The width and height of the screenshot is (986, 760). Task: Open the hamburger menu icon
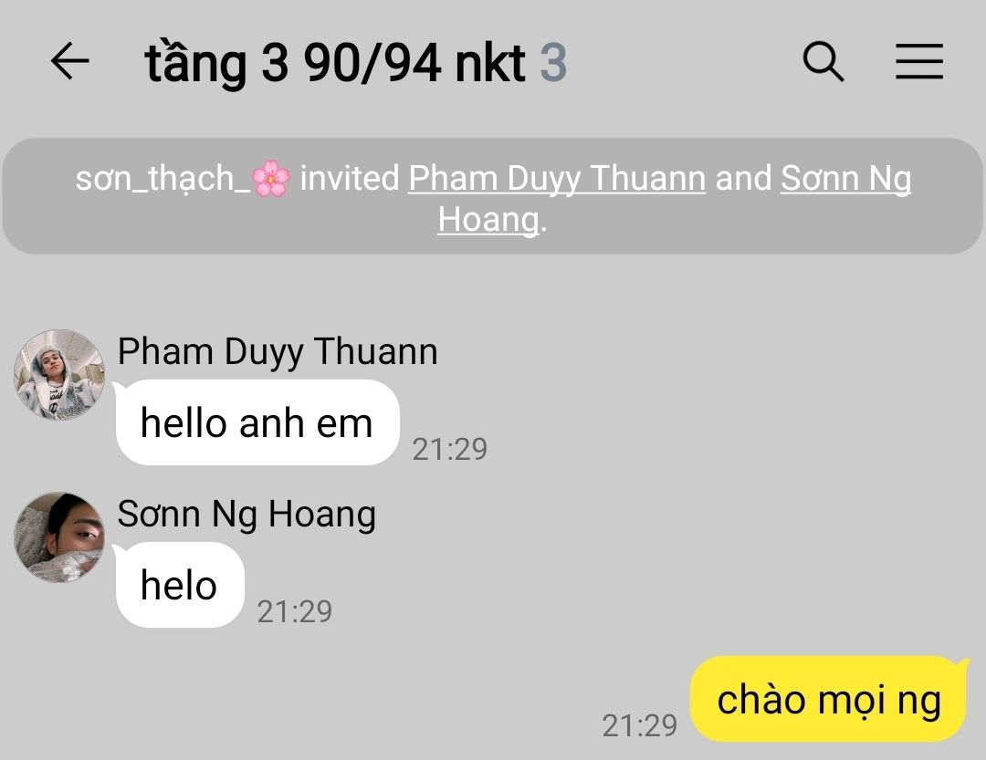click(x=919, y=62)
